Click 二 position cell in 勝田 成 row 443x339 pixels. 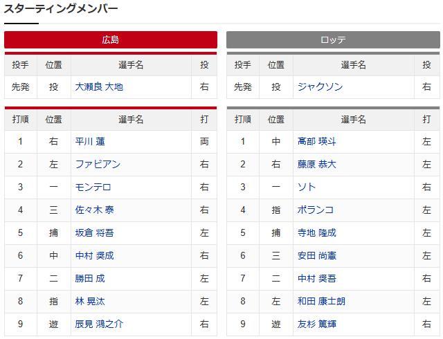(54, 279)
